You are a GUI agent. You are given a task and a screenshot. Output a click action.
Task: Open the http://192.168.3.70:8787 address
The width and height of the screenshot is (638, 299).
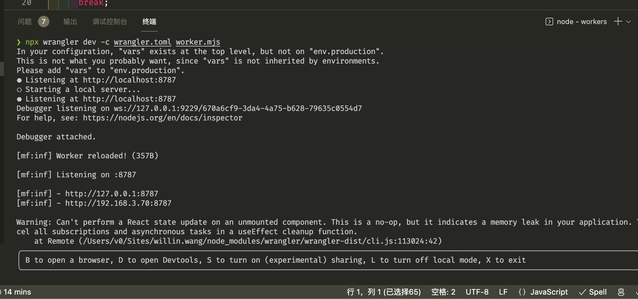pyautogui.click(x=118, y=203)
